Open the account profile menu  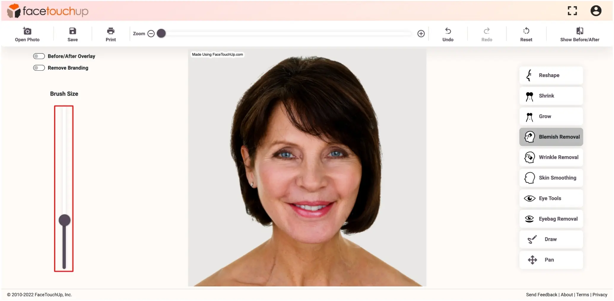(596, 11)
